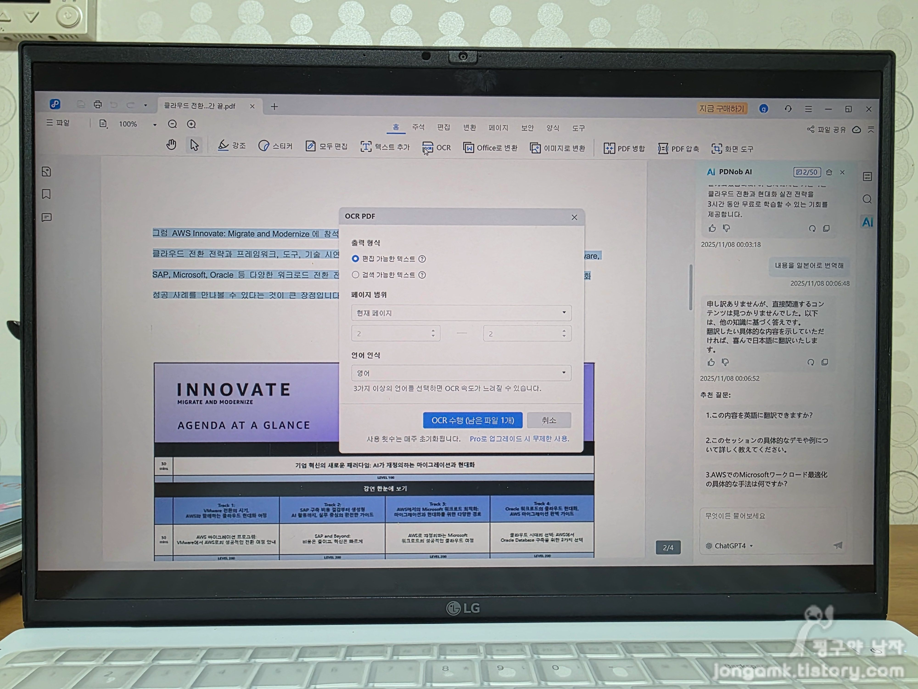Click the zoom in magnifier icon
918x689 pixels.
click(x=191, y=124)
